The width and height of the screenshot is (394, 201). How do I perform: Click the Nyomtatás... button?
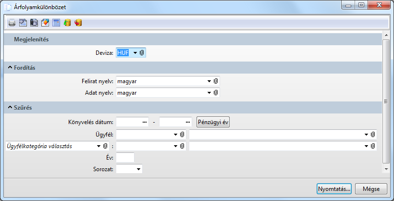click(x=334, y=188)
